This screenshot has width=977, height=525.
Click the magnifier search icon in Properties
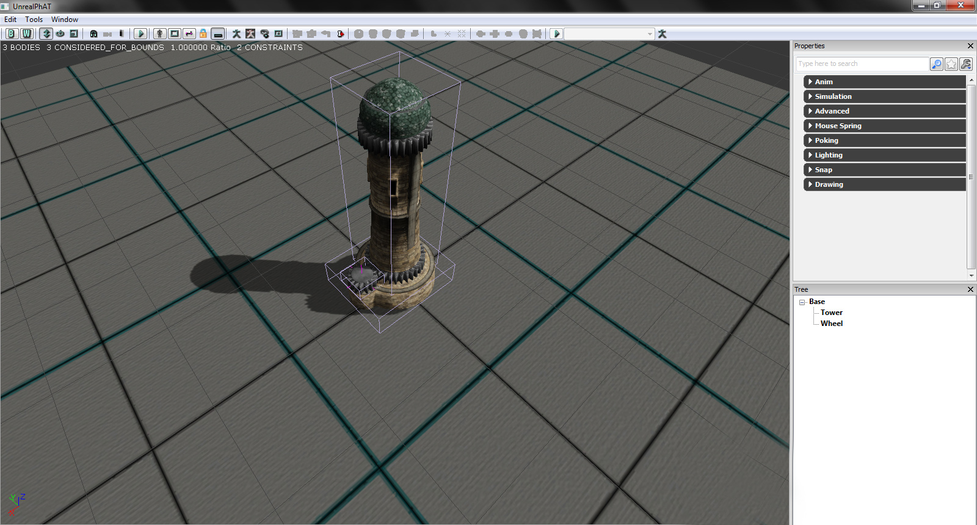pyautogui.click(x=936, y=64)
